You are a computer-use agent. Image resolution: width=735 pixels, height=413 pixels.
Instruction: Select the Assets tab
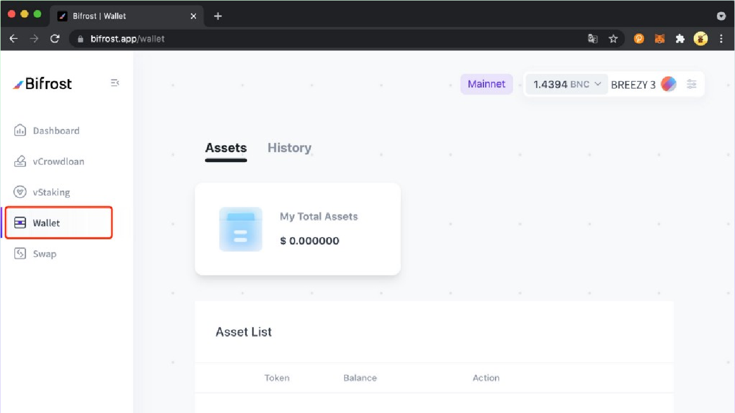click(x=226, y=148)
